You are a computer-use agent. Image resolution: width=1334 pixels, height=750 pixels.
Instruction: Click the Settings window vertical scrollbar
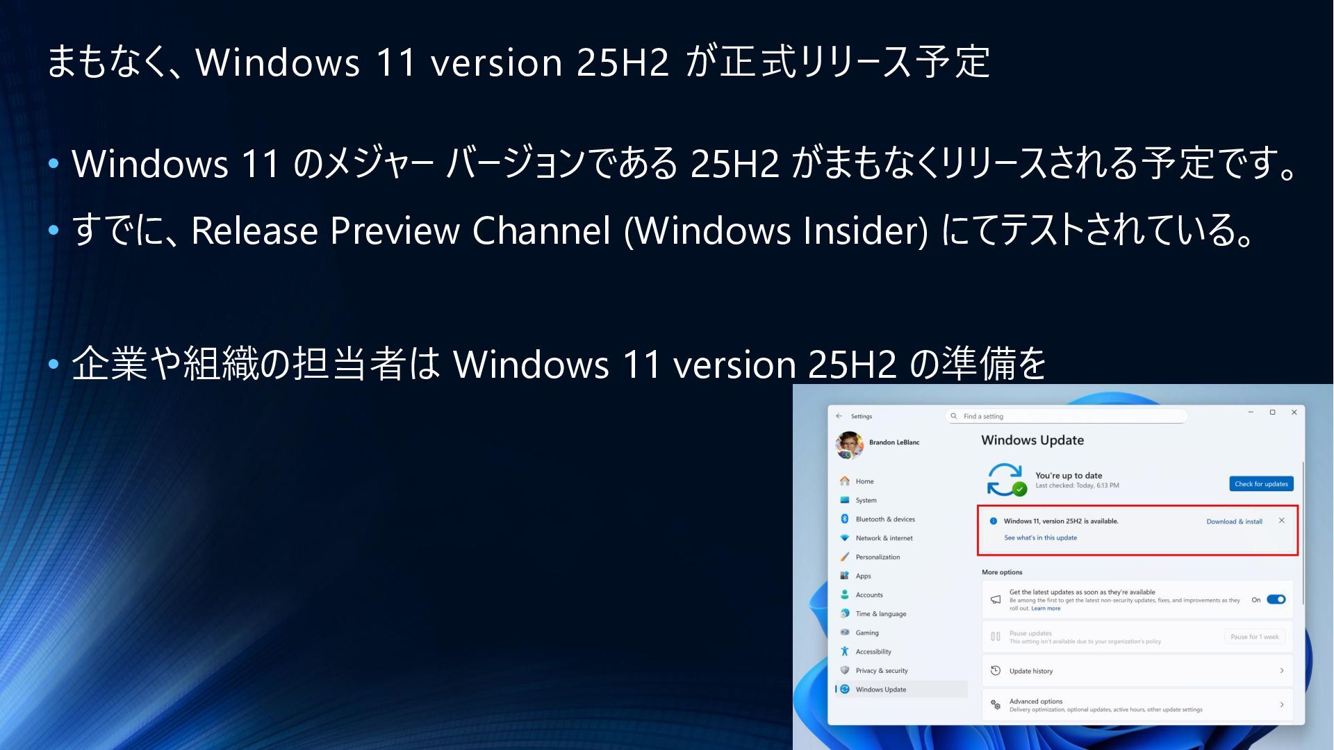click(x=1303, y=533)
